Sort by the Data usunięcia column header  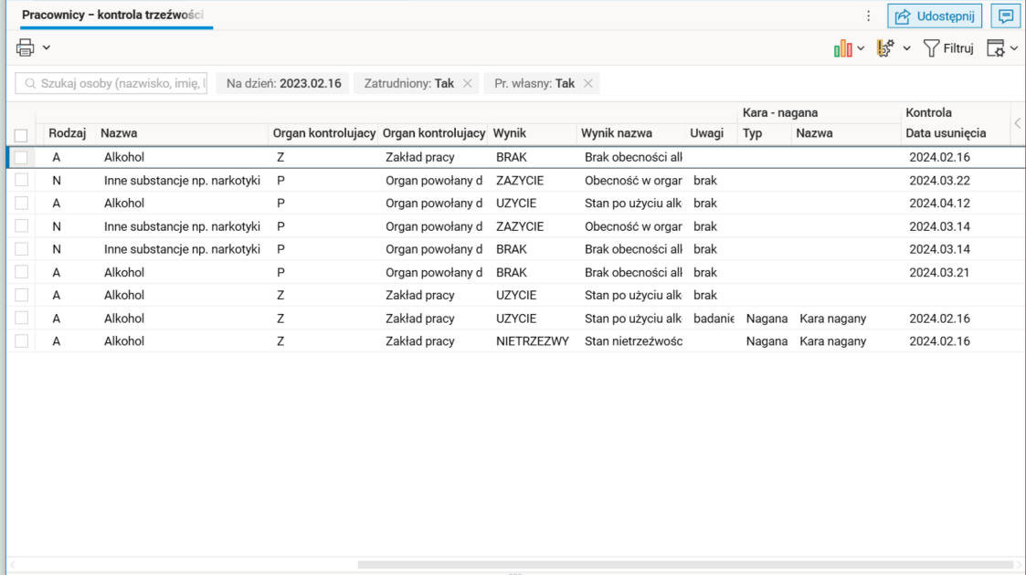(x=946, y=133)
